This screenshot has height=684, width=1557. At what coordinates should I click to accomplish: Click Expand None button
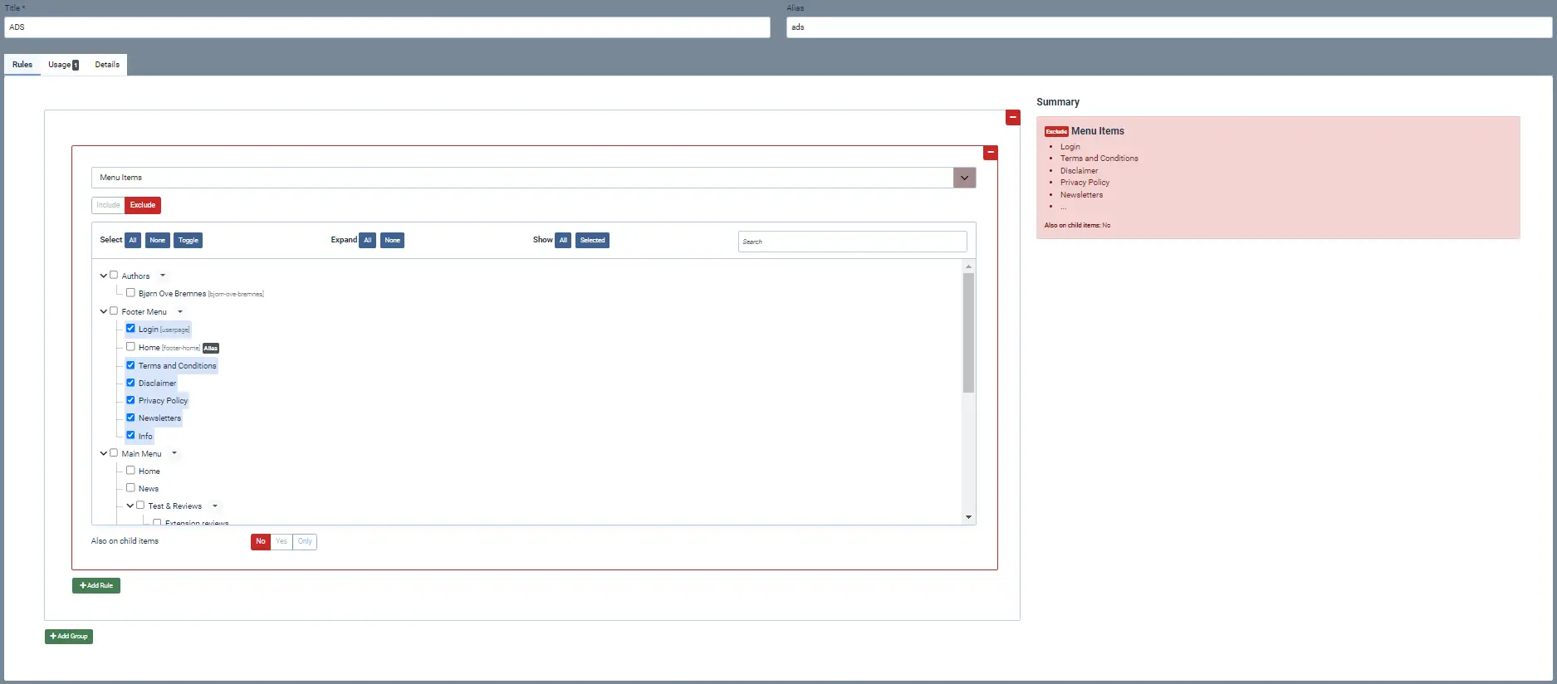(393, 240)
